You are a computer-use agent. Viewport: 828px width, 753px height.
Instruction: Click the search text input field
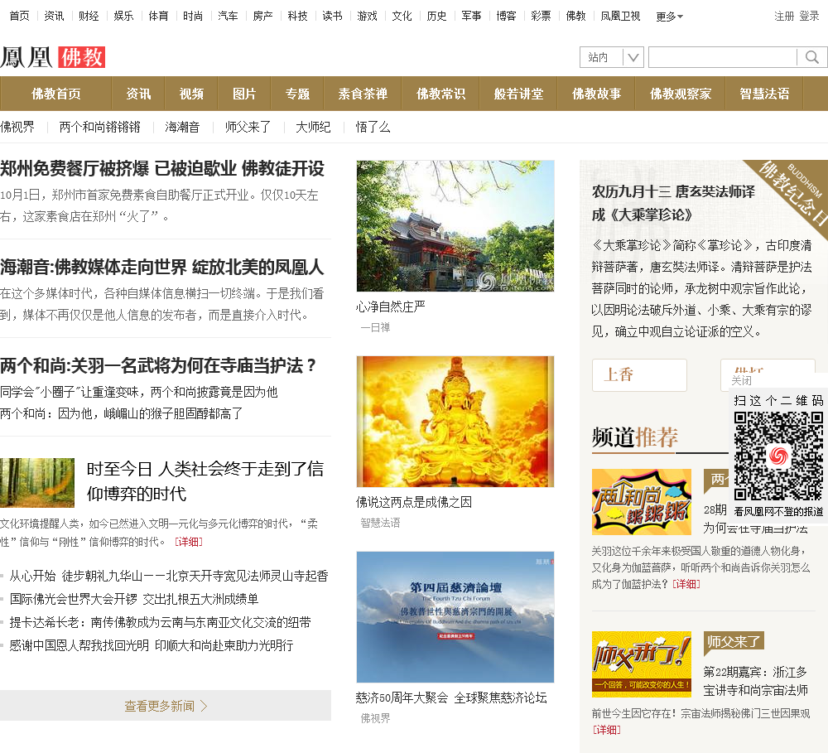pos(723,57)
